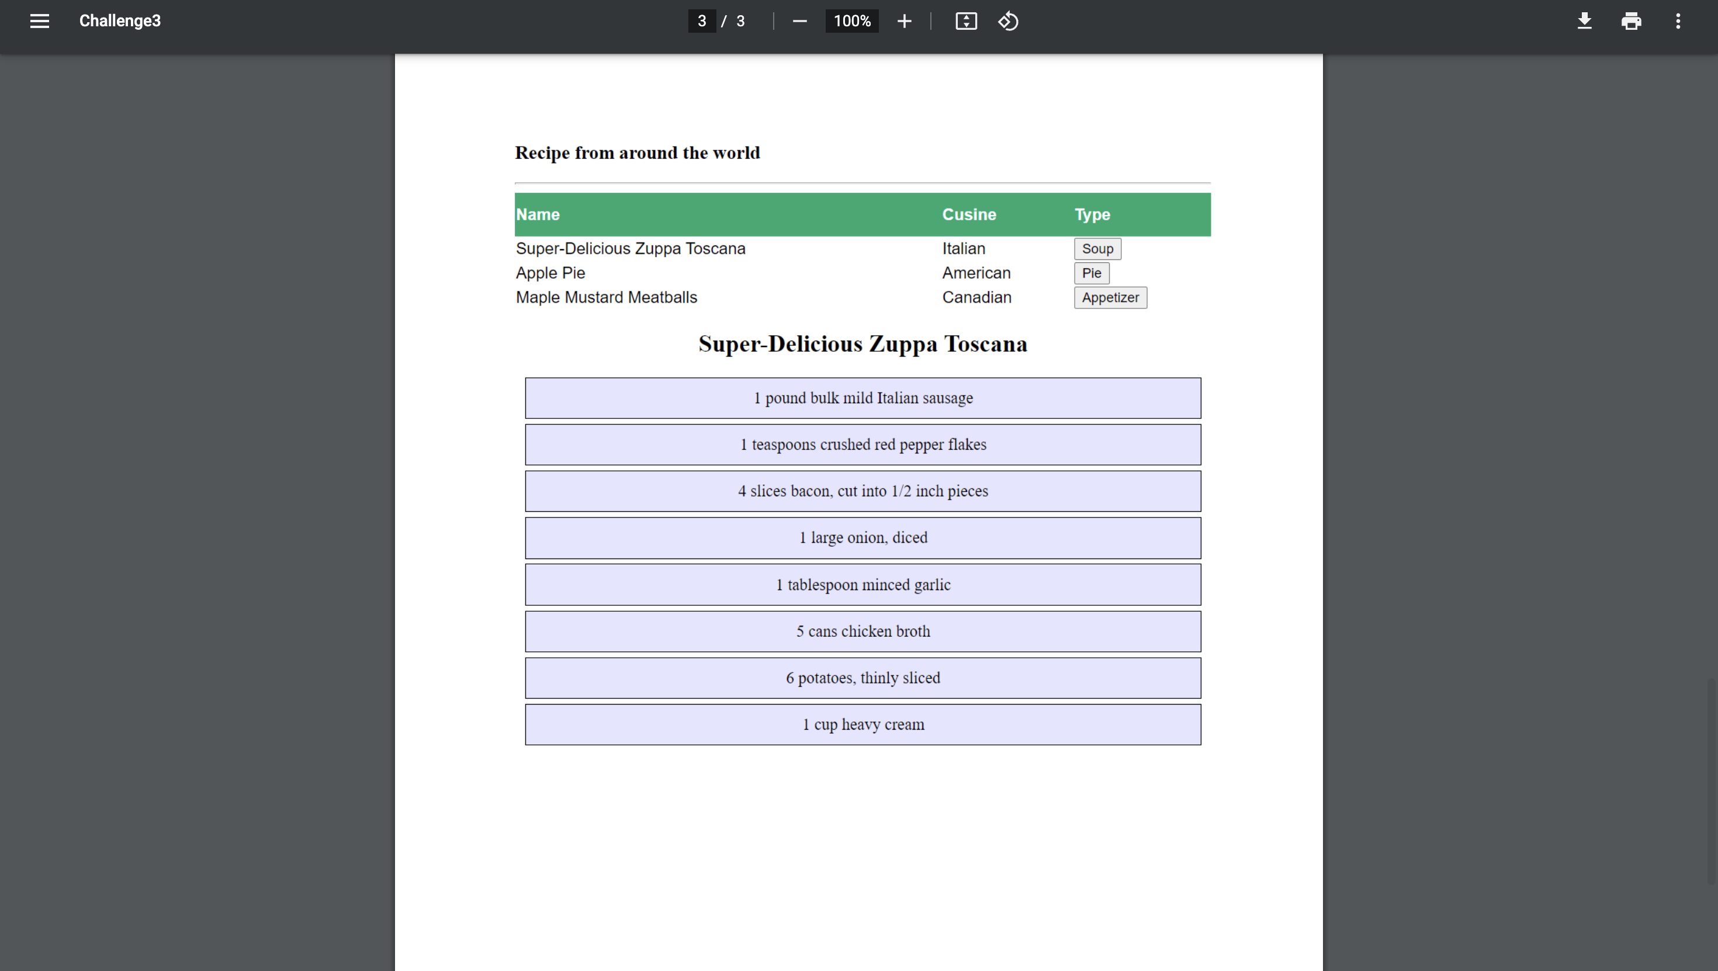Click the hamburger menu icon
Image resolution: width=1718 pixels, height=971 pixels.
pyautogui.click(x=38, y=21)
